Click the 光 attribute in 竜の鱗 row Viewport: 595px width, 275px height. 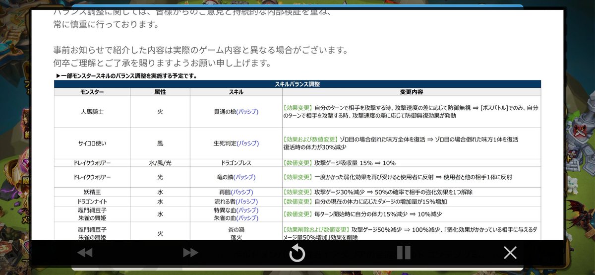(160, 177)
